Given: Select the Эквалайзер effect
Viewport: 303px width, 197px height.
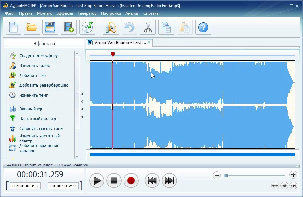Looking at the screenshot, I should (x=31, y=109).
